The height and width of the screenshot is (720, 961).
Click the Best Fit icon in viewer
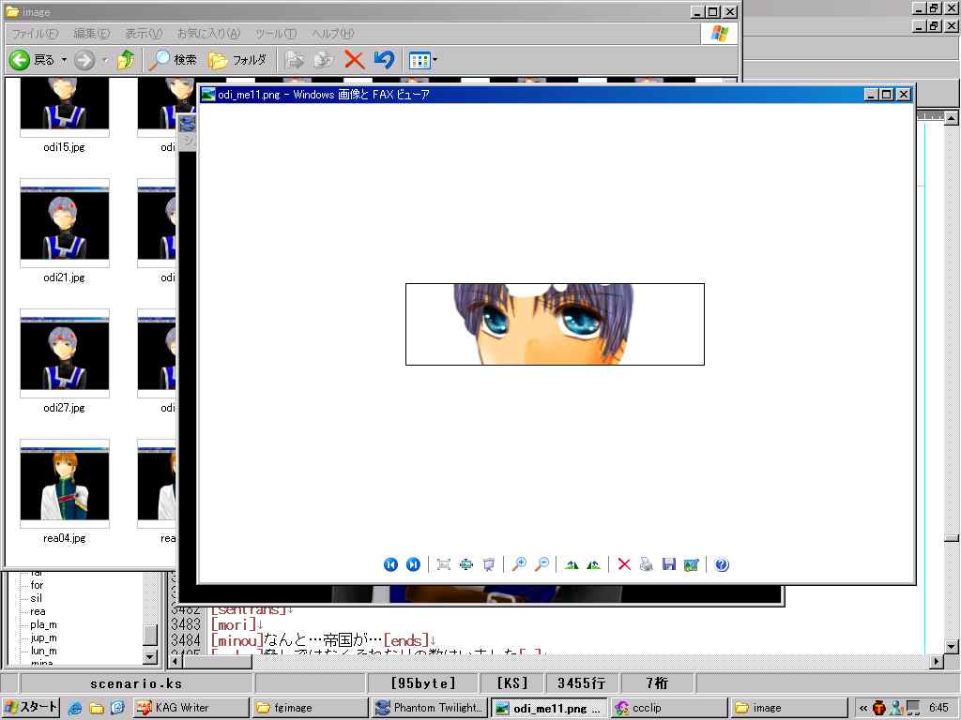pyautogui.click(x=444, y=564)
